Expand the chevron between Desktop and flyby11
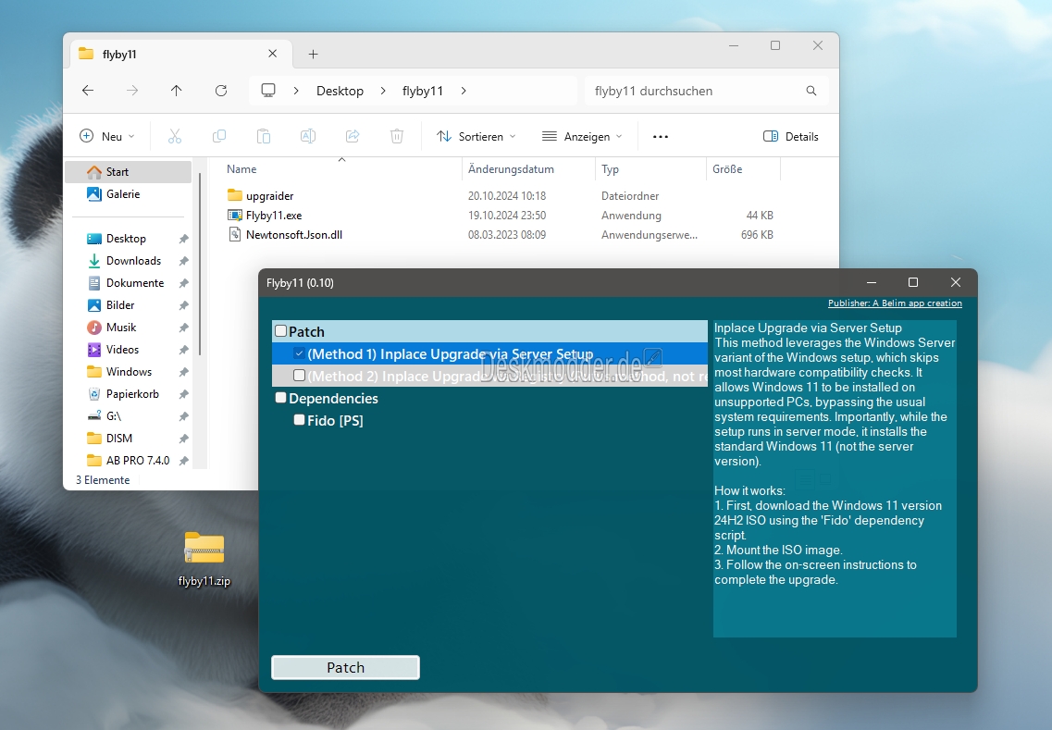This screenshot has height=730, width=1052. [x=383, y=91]
